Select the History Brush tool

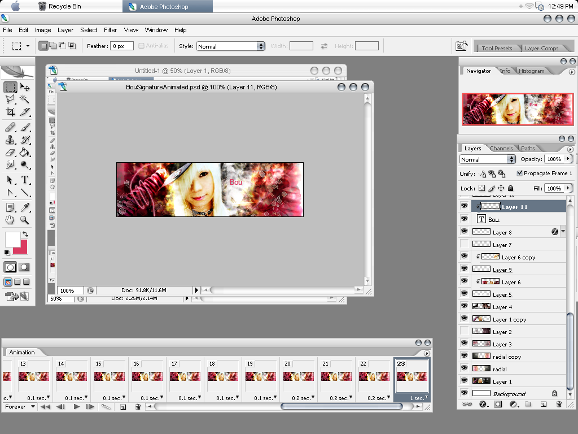[25, 140]
